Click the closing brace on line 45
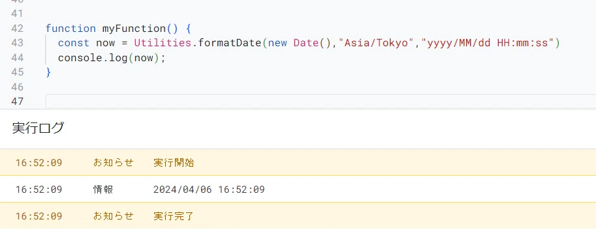Image resolution: width=596 pixels, height=241 pixels. tap(48, 72)
